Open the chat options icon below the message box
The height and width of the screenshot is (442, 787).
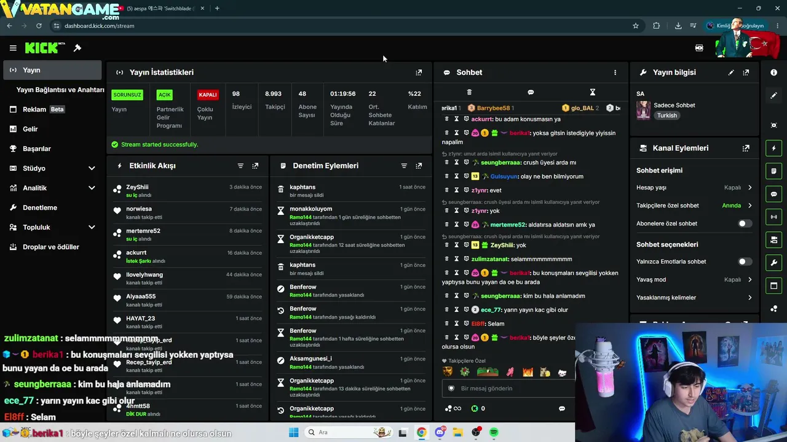point(561,408)
